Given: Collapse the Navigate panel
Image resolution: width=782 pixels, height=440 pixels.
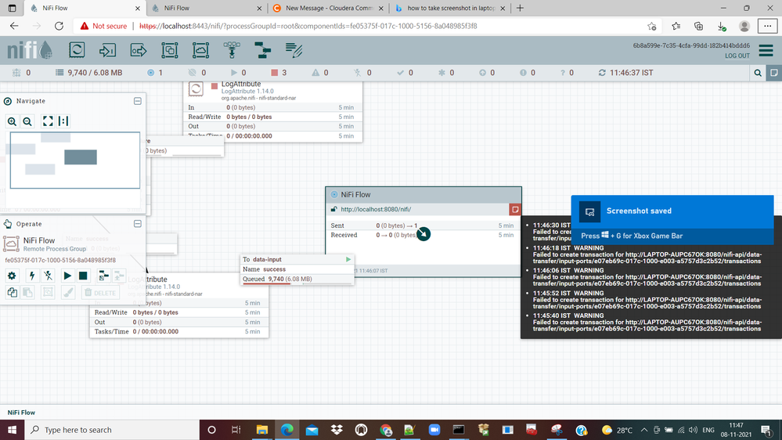Looking at the screenshot, I should tap(138, 101).
